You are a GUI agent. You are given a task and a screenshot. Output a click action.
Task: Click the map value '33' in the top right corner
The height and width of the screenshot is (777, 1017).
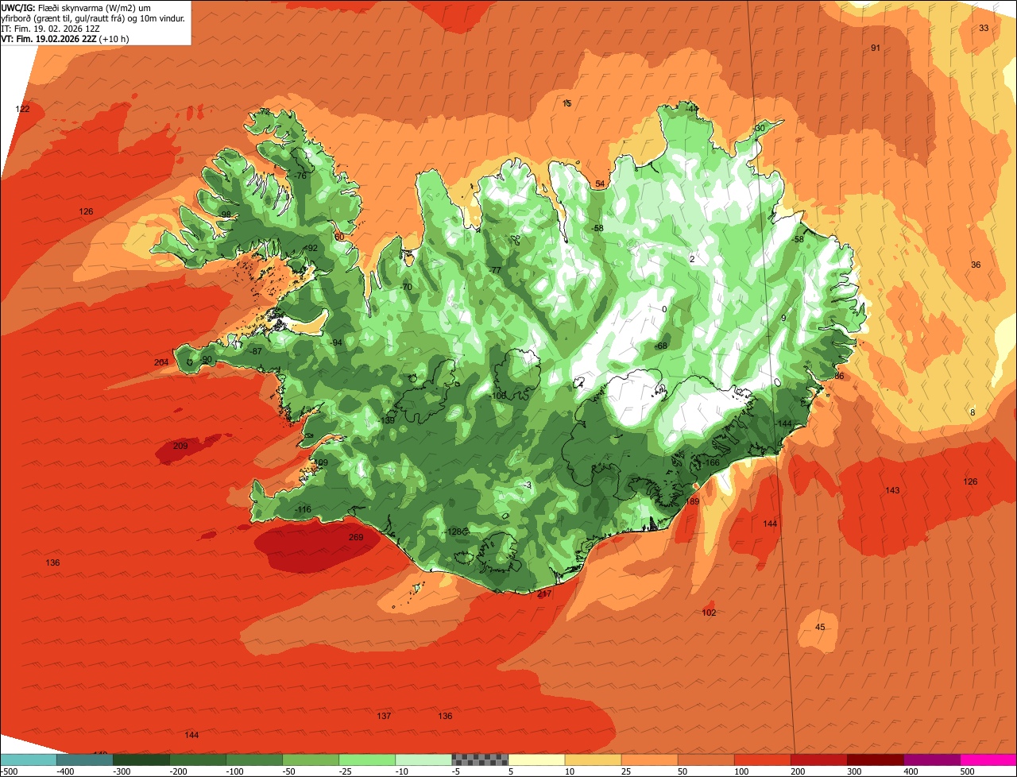(x=984, y=28)
